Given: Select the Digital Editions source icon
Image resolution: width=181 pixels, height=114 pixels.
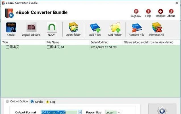Looking at the screenshot, I should (x=31, y=27).
